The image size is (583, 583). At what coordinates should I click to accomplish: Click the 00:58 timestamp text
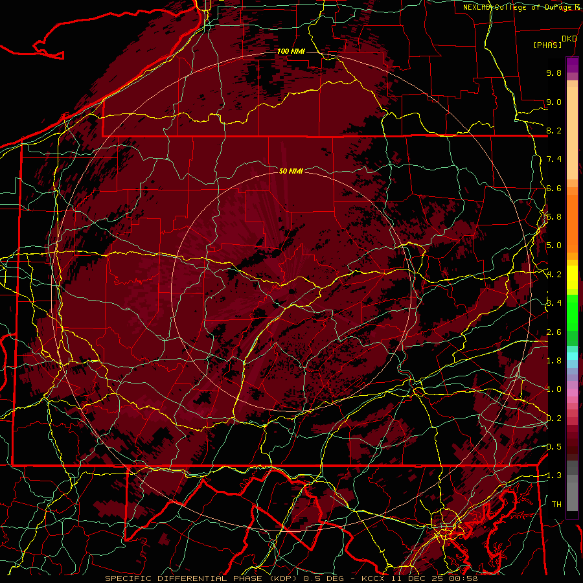click(463, 578)
